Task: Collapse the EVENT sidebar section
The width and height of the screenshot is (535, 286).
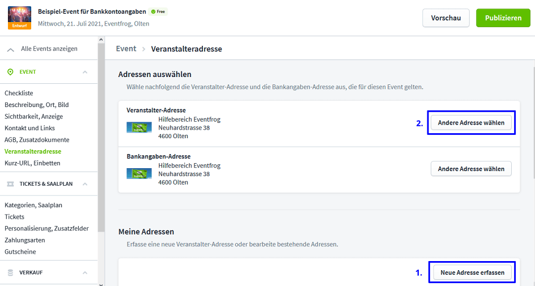Action: pos(85,72)
